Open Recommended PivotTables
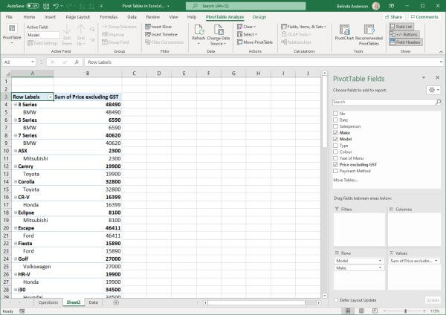This screenshot has height=315, width=446. [x=369, y=35]
